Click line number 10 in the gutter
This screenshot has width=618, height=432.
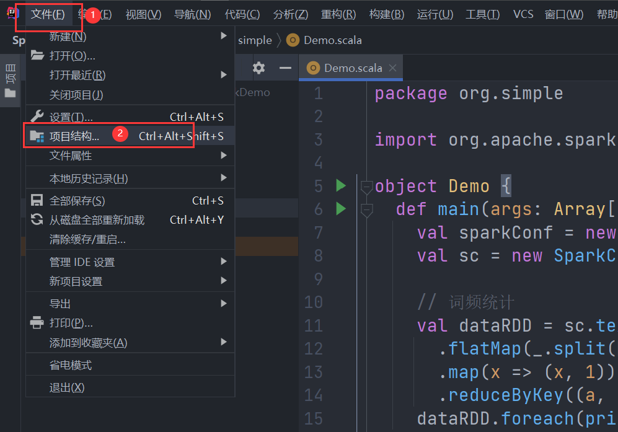tap(314, 302)
